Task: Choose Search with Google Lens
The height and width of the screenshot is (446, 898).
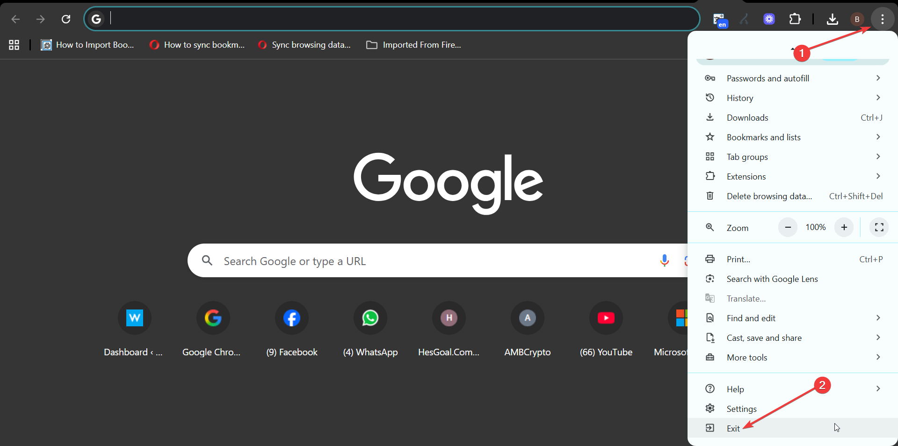Action: 793,279
